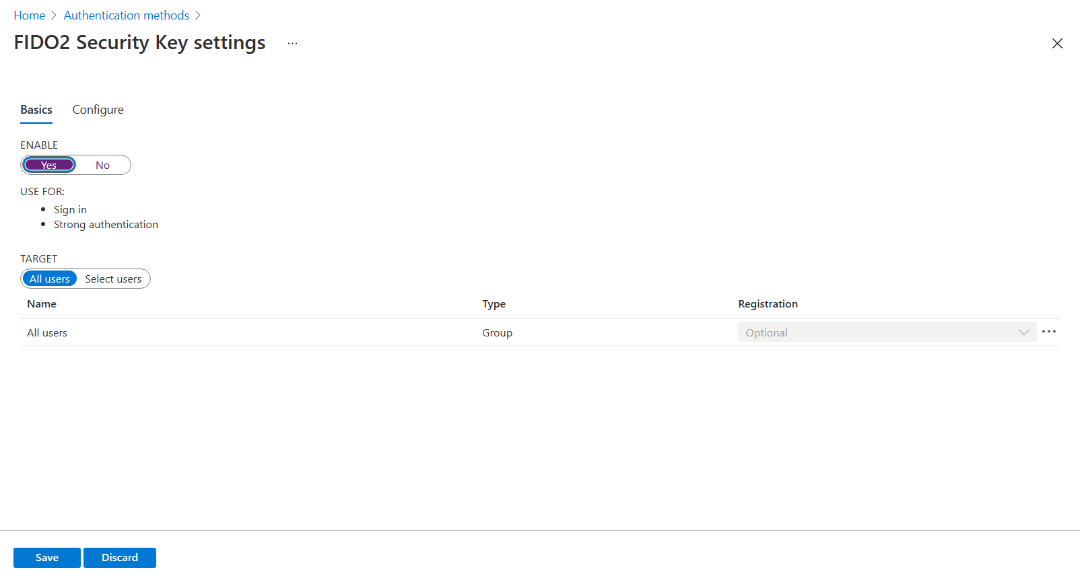The width and height of the screenshot is (1080, 578).
Task: Set the Enable toggle to Yes
Action: [x=49, y=165]
